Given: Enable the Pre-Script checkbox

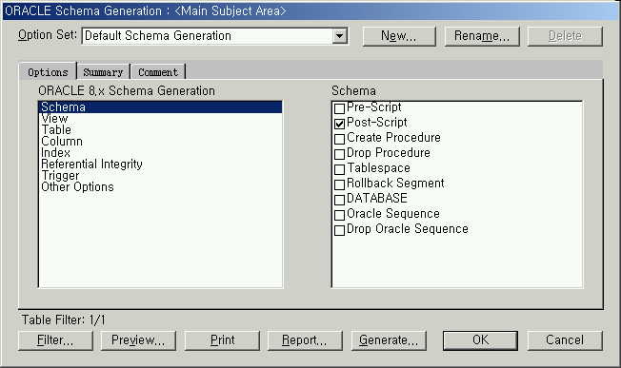Looking at the screenshot, I should pyautogui.click(x=339, y=108).
